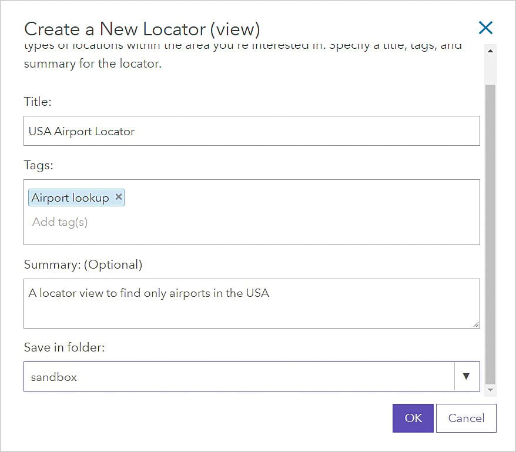The height and width of the screenshot is (452, 516).
Task: Click the 'summary for the locator' description text
Action: pyautogui.click(x=92, y=63)
